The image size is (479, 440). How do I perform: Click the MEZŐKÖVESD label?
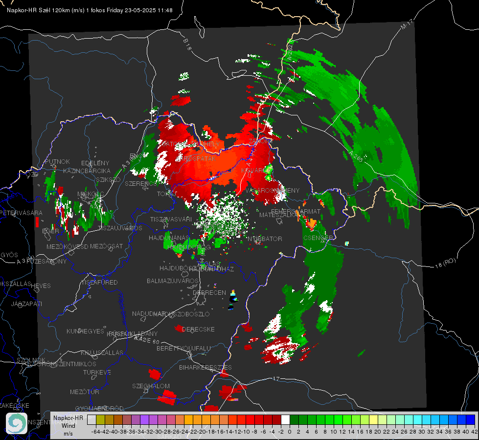click(68, 246)
